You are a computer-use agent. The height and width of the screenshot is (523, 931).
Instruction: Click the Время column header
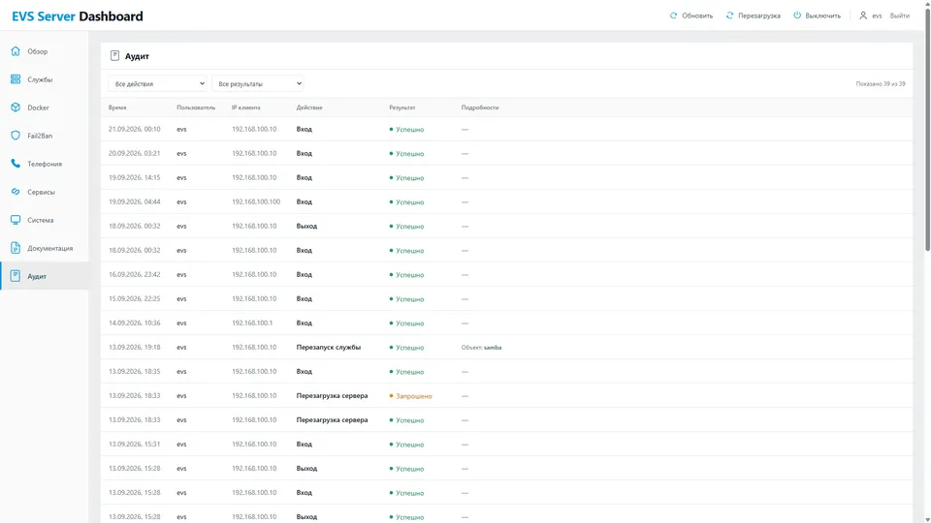point(117,108)
